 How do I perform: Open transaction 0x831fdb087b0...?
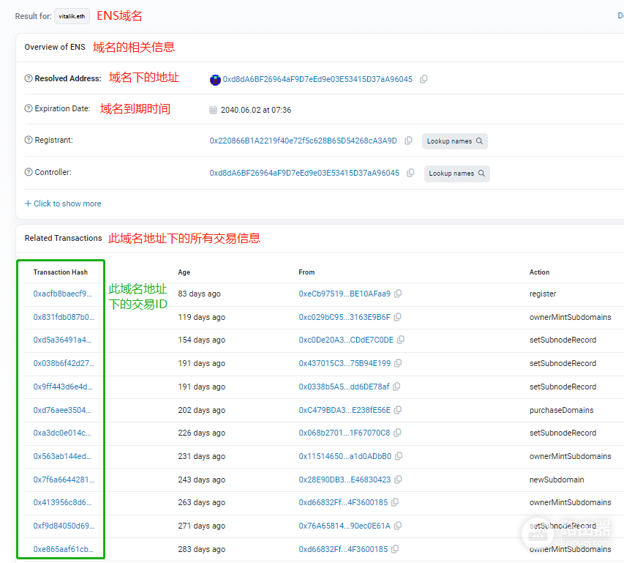64,317
